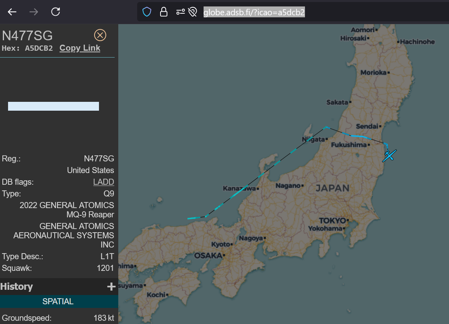Click the Tokyo label on the map

(332, 221)
